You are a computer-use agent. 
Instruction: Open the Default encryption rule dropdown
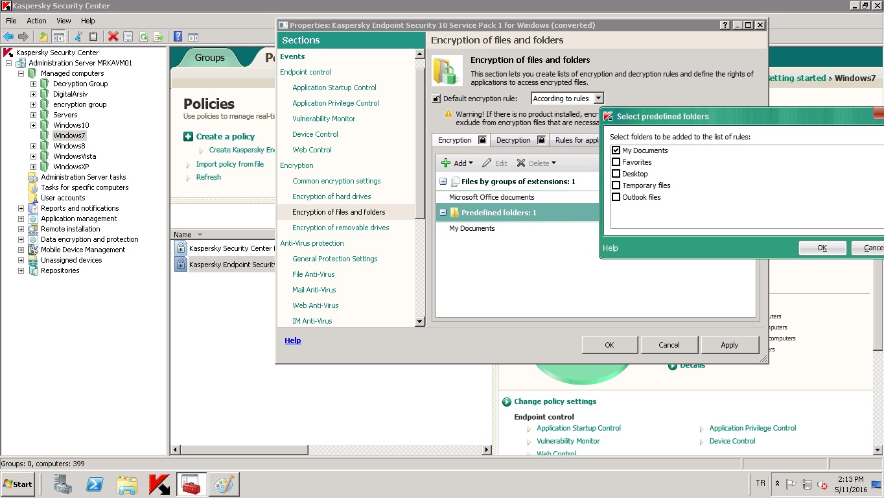pyautogui.click(x=598, y=99)
